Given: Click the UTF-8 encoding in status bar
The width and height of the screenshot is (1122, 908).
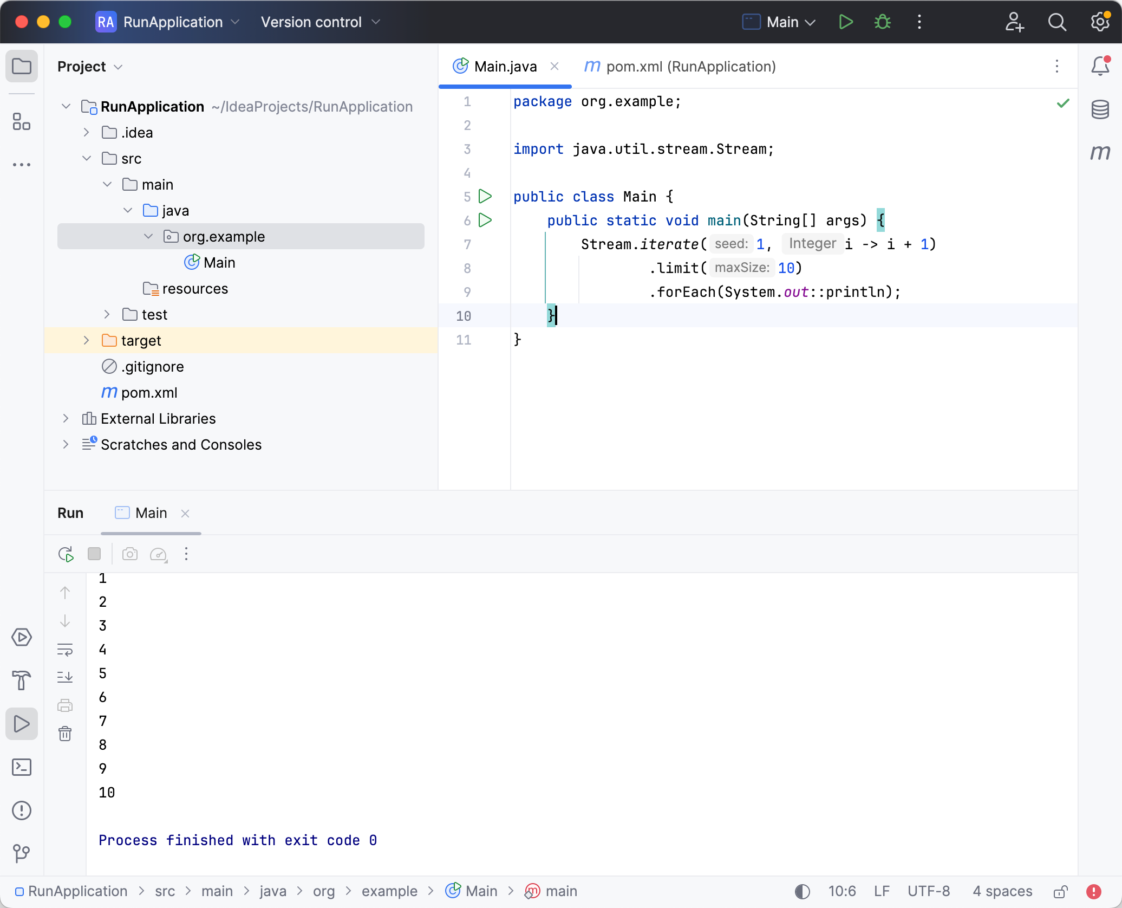Looking at the screenshot, I should 929,891.
